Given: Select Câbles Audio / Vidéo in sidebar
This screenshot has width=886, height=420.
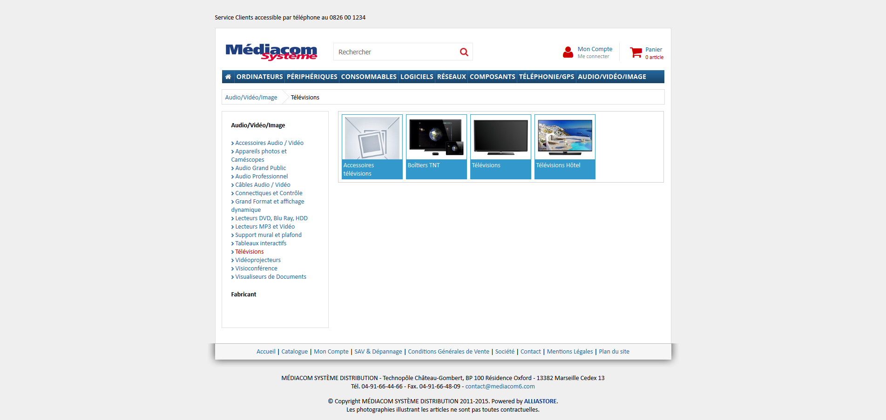Looking at the screenshot, I should [263, 184].
